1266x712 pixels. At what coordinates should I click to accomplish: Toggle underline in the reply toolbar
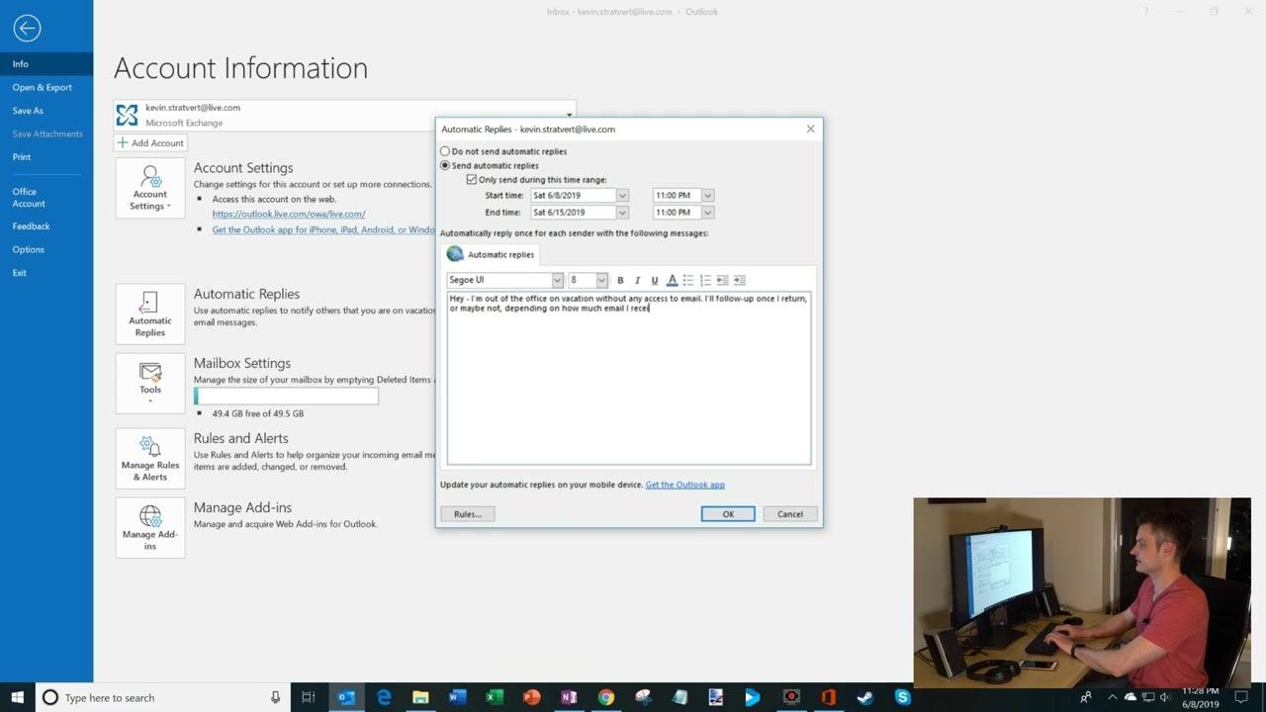click(654, 281)
